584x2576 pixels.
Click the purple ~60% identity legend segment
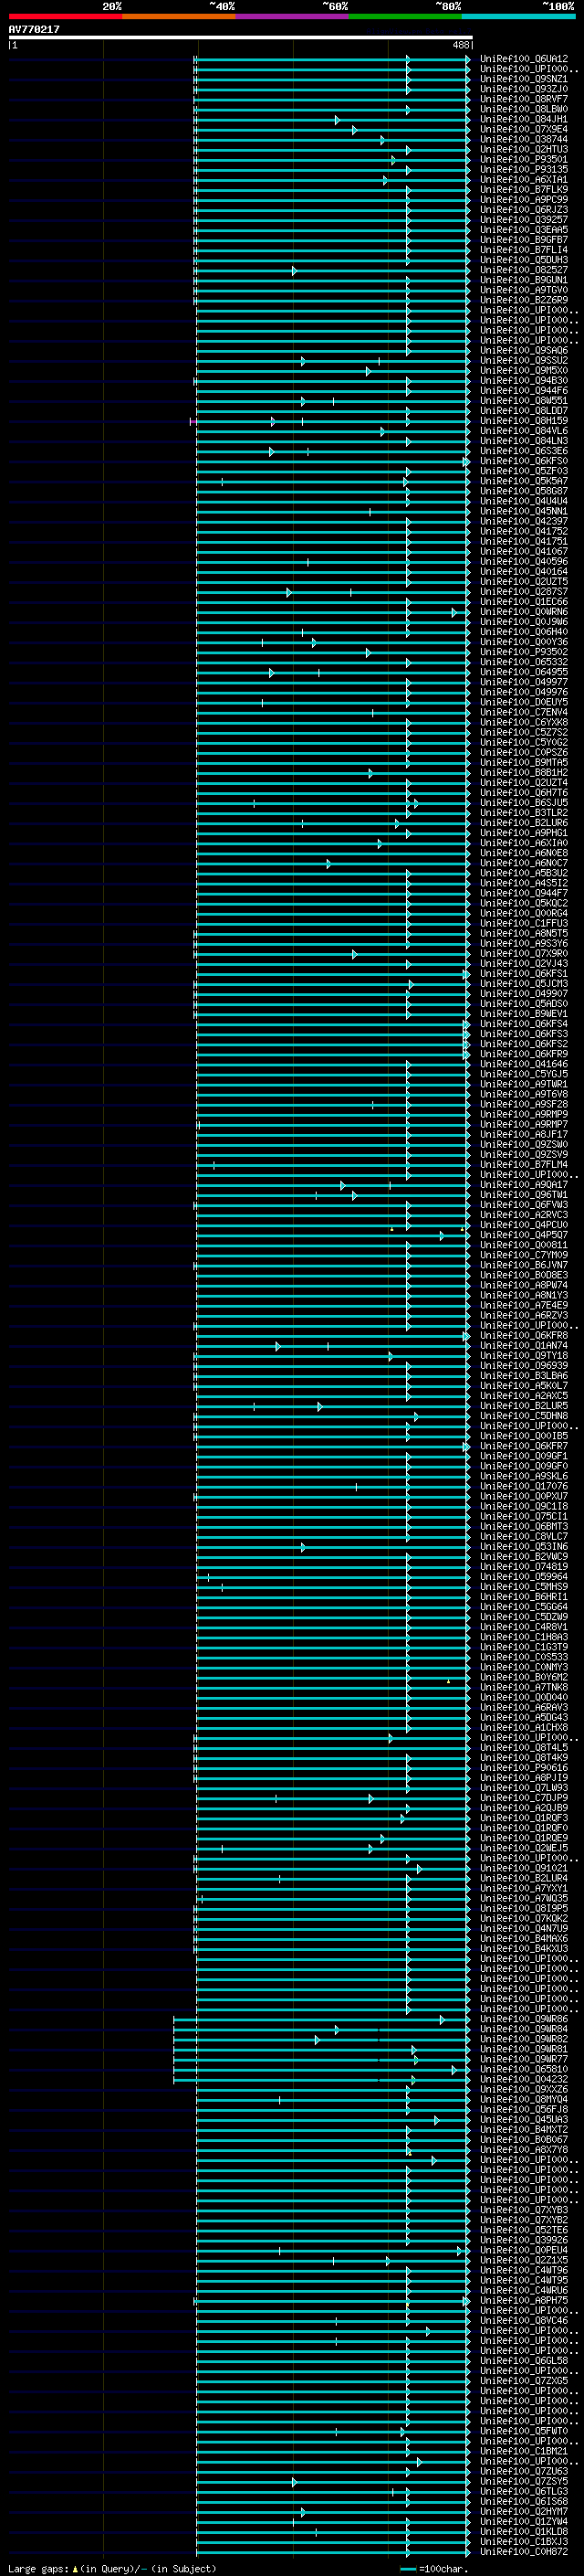click(x=293, y=16)
